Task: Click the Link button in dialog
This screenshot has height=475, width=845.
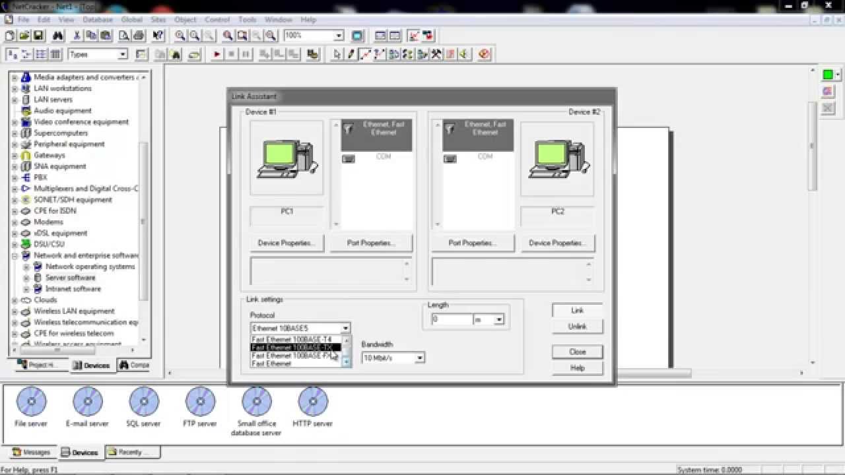Action: (x=577, y=310)
